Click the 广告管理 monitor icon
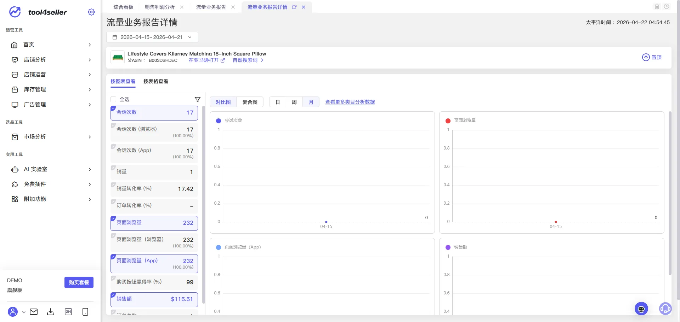 coord(15,105)
